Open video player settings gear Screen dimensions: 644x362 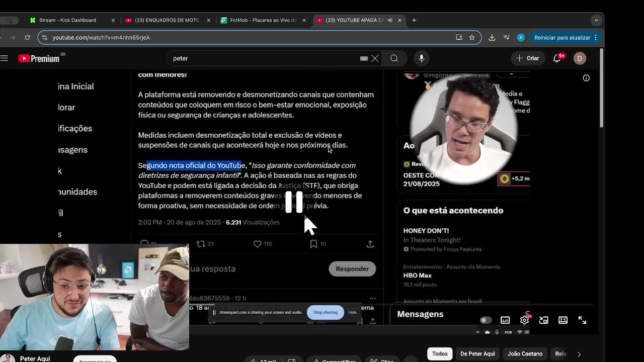click(524, 320)
